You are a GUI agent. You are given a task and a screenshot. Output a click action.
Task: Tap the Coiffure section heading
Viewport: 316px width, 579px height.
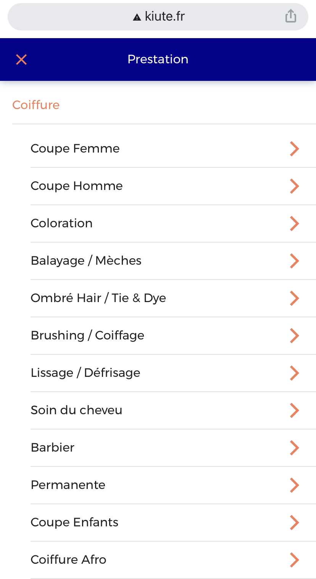point(36,105)
